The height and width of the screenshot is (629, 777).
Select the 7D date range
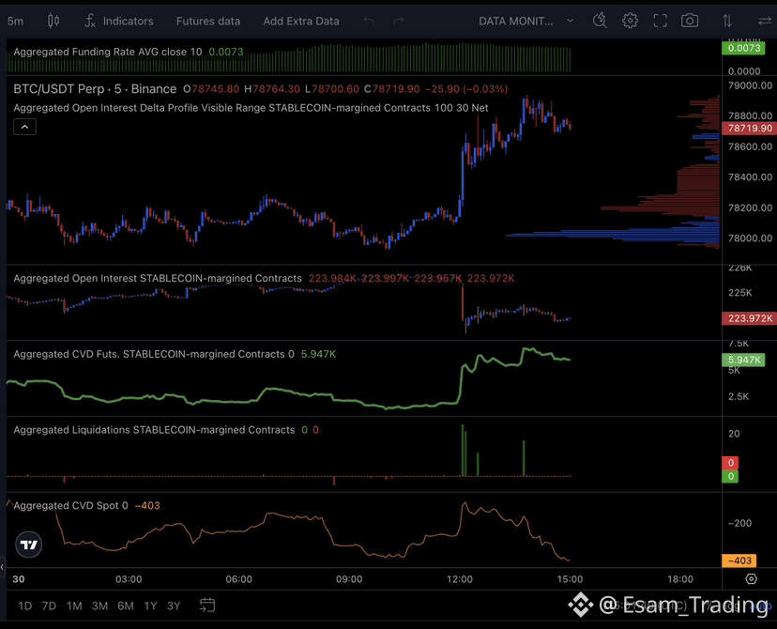pos(49,606)
